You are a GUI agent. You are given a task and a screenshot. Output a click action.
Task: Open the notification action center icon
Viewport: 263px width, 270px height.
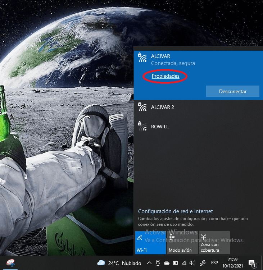(252, 263)
